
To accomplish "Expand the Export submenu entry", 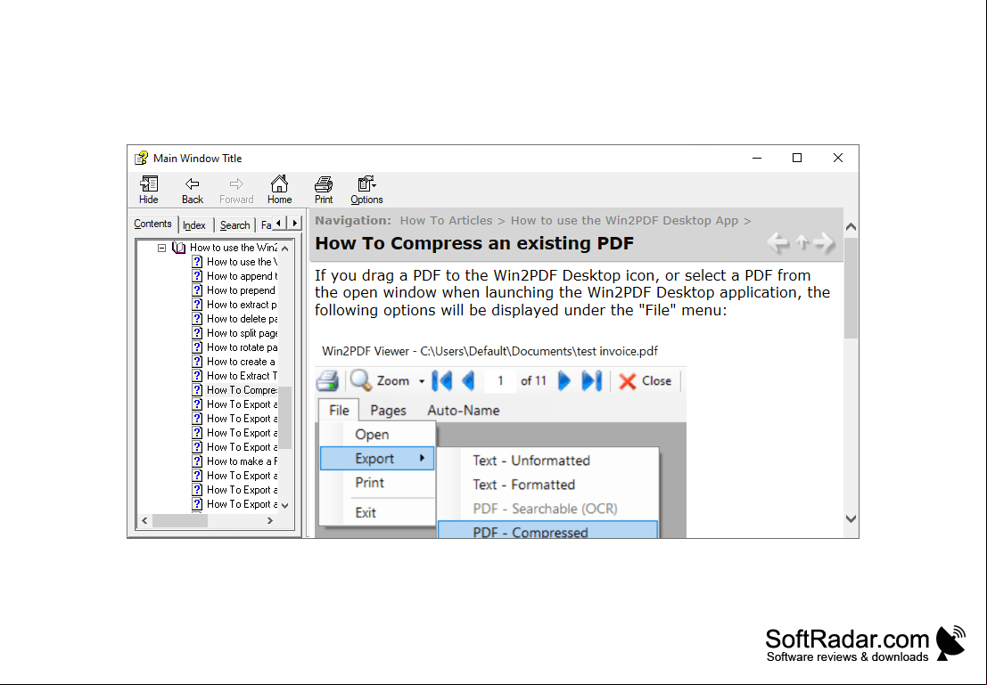I will point(377,459).
